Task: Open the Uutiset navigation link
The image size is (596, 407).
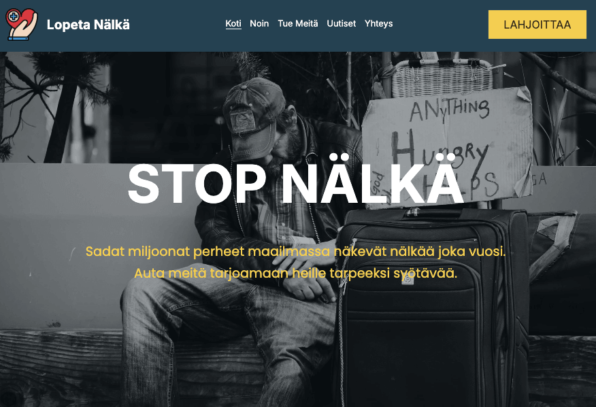Action: 342,24
